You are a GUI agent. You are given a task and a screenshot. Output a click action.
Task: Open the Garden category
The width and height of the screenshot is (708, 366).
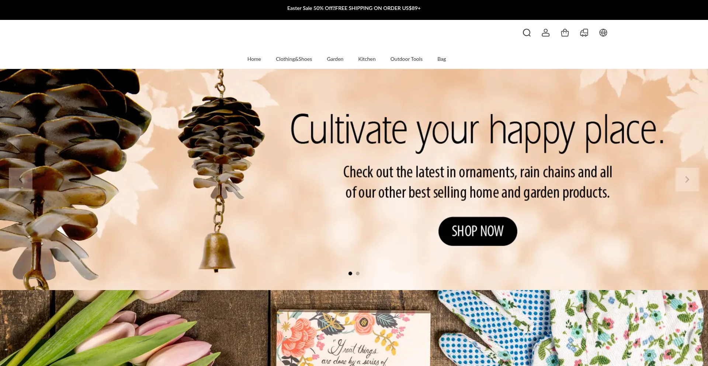click(335, 59)
